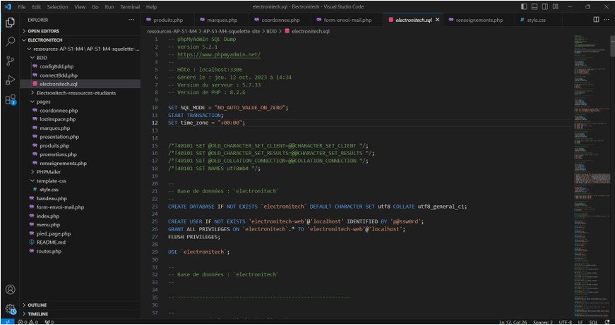Open configBdd.php in explorer

[80, 66]
